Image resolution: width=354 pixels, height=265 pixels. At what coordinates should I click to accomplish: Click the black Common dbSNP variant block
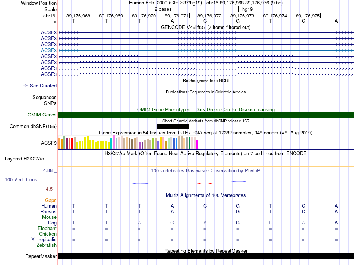173,127
